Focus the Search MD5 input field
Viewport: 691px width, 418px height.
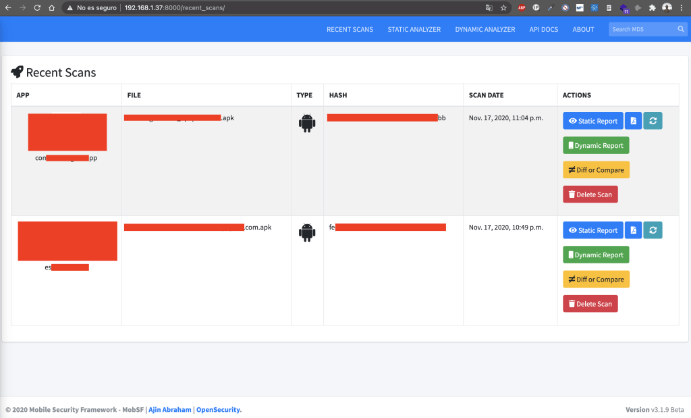[x=641, y=29]
